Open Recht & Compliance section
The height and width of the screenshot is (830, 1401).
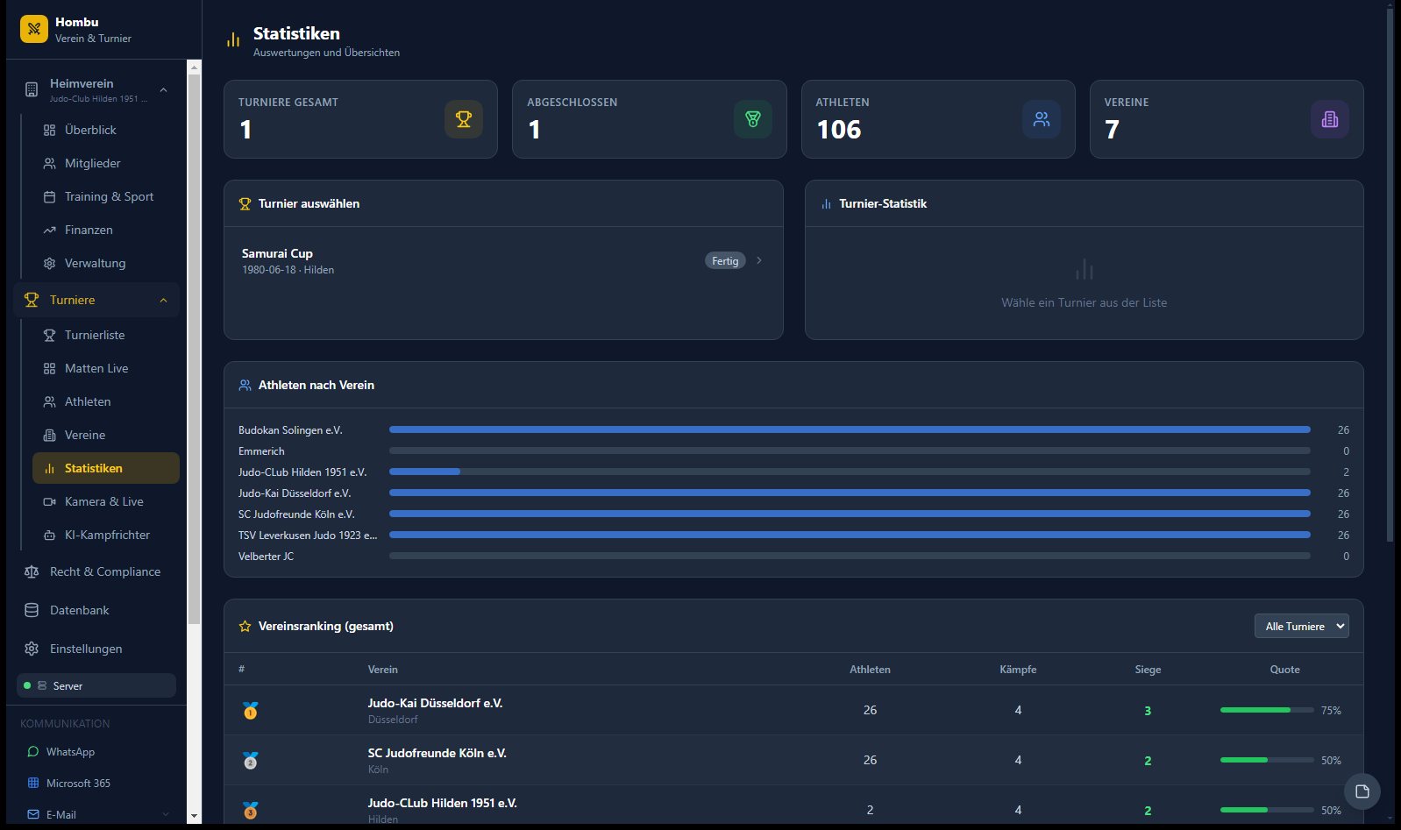point(96,571)
